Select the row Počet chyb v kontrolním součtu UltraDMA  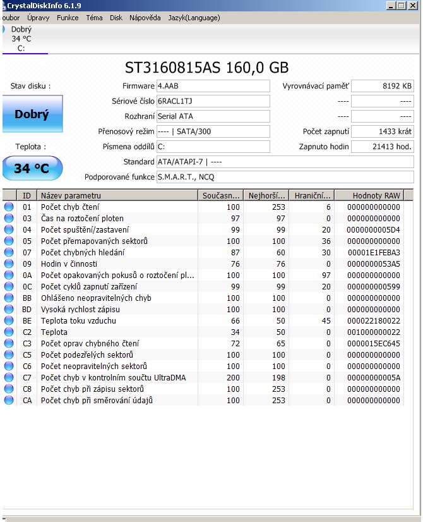click(x=203, y=377)
